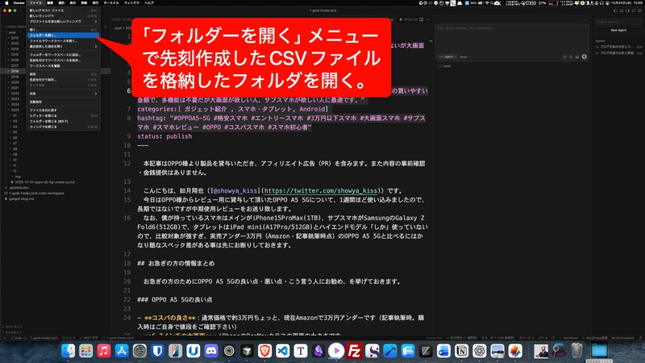645x363 pixels.
Task: Open 2025-12-10-oppo-a5-5g-review-jp.md file
Action: pos(45,182)
